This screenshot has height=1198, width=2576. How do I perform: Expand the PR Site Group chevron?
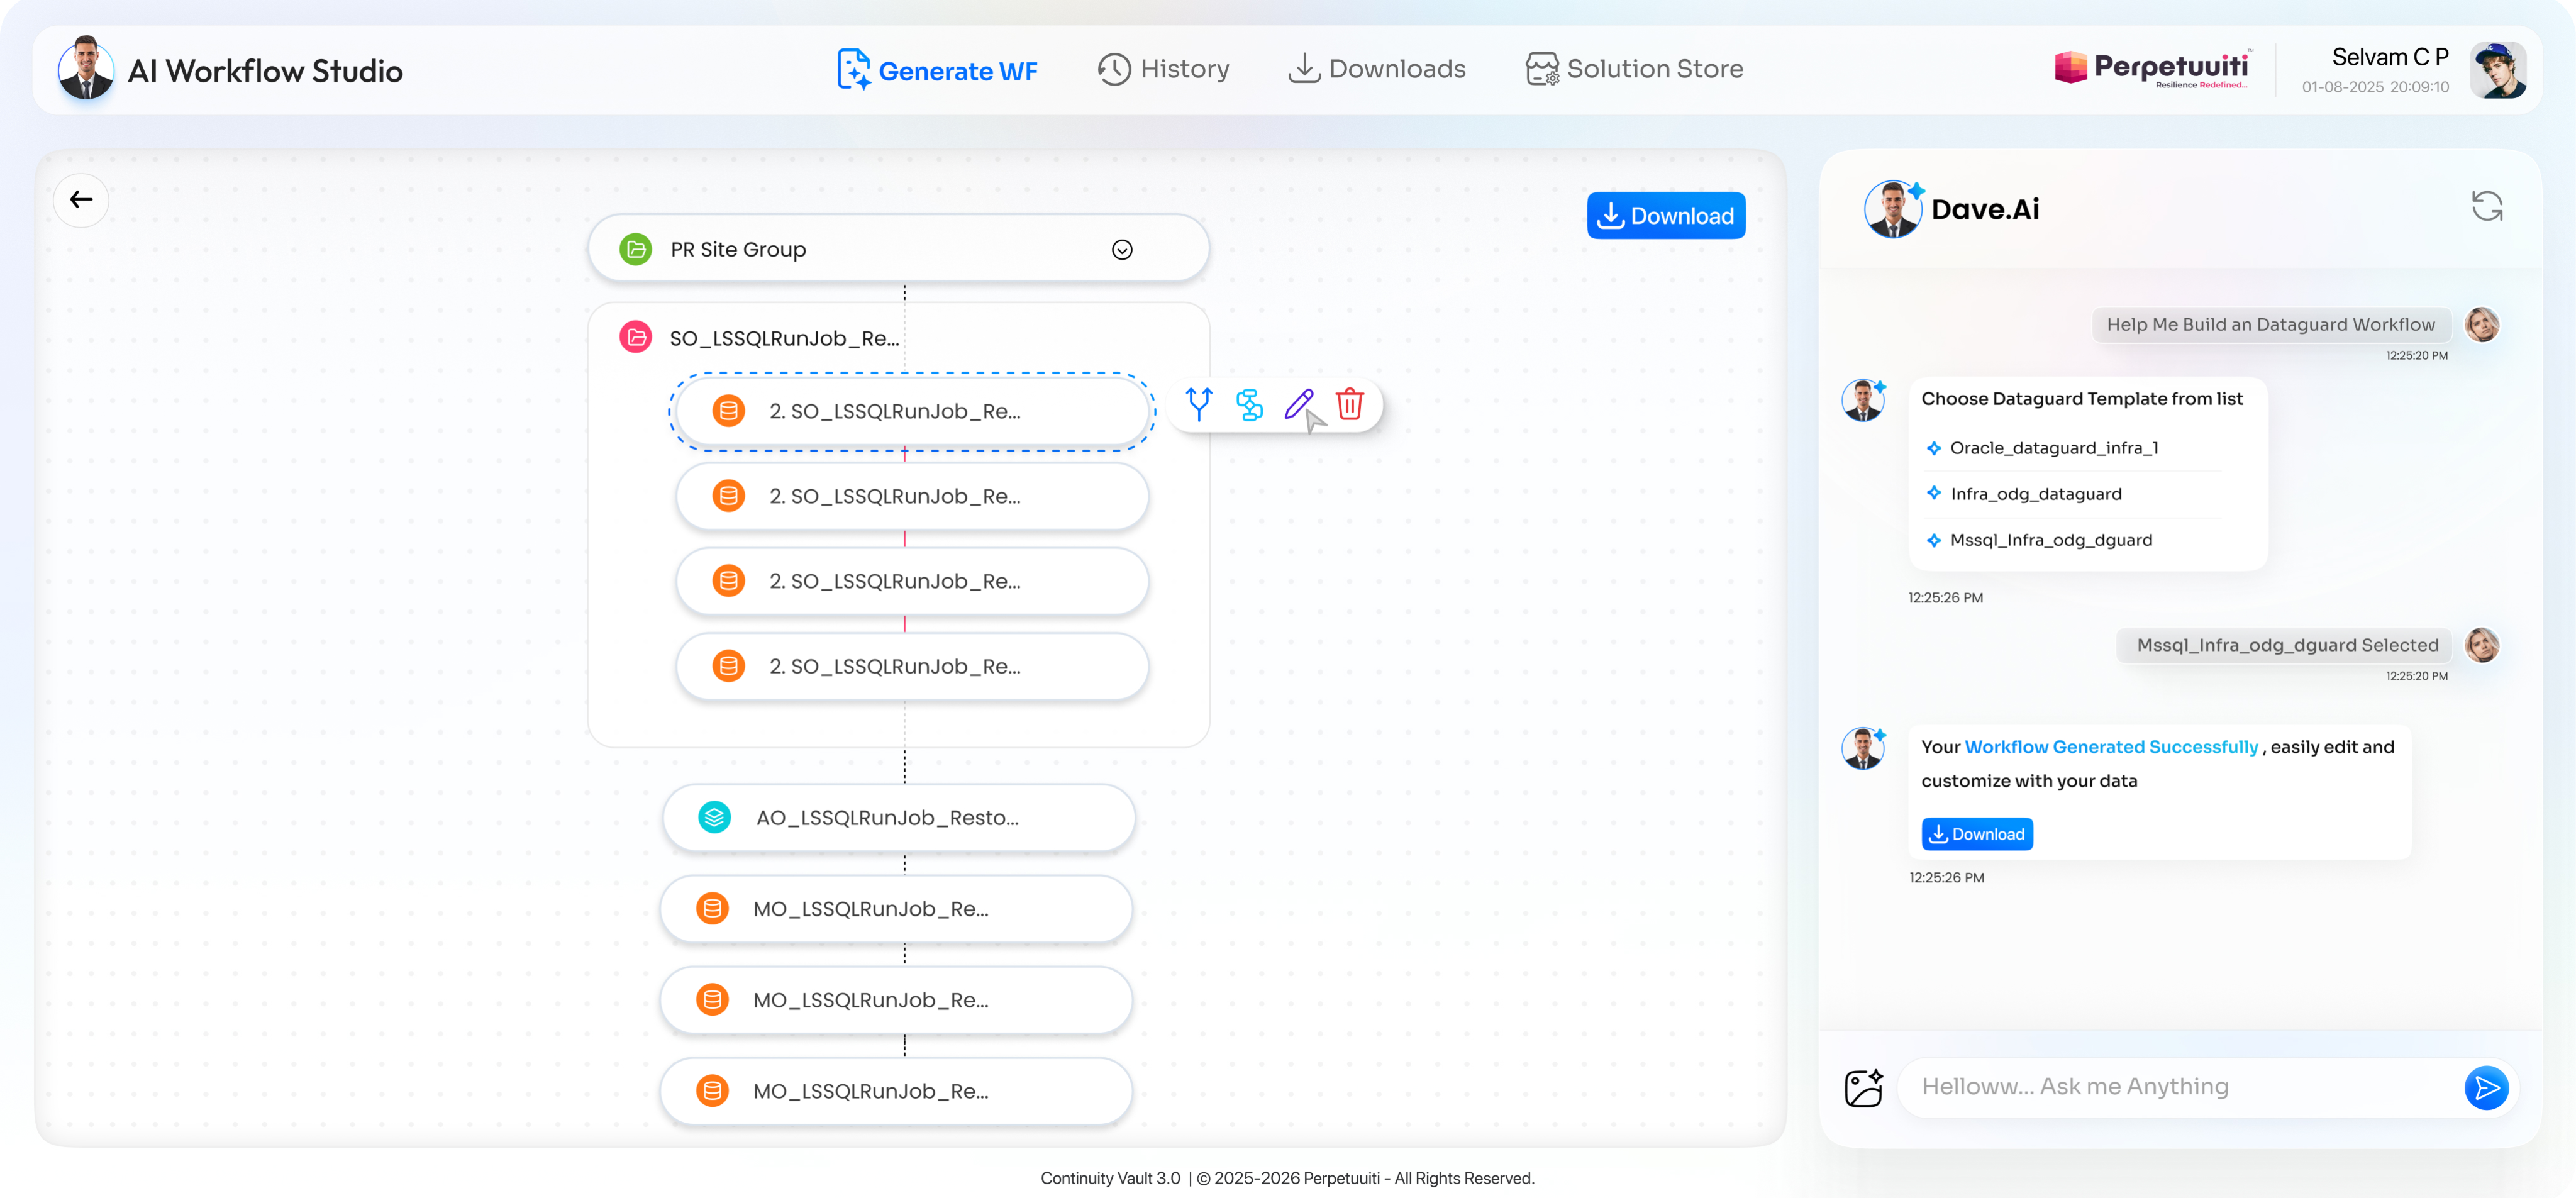pyautogui.click(x=1122, y=250)
